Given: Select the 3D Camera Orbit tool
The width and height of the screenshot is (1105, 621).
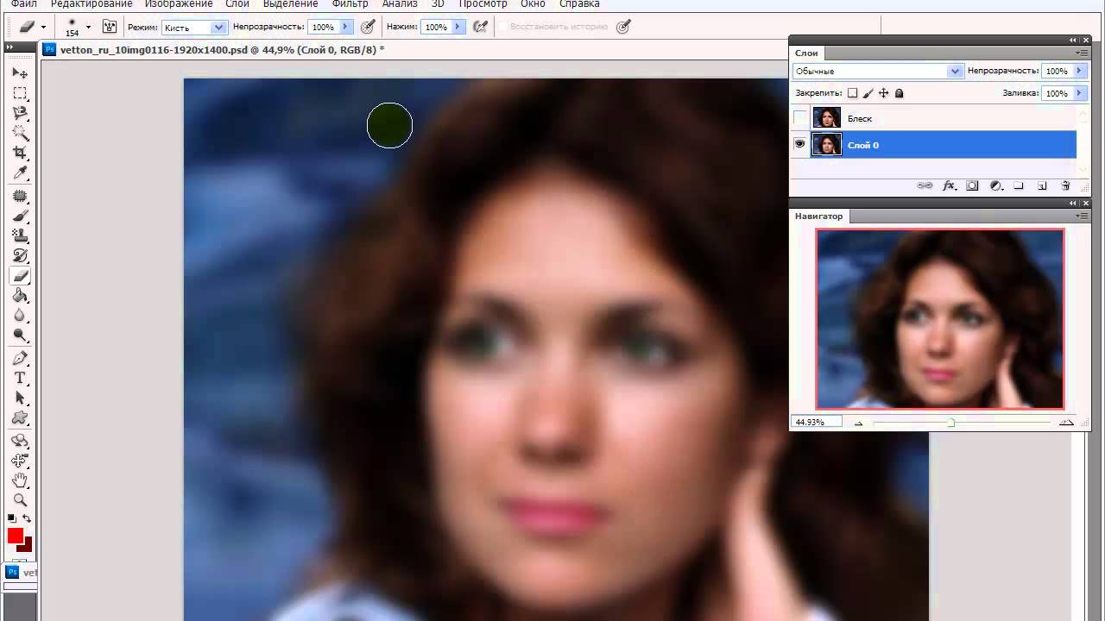Looking at the screenshot, I should point(20,461).
